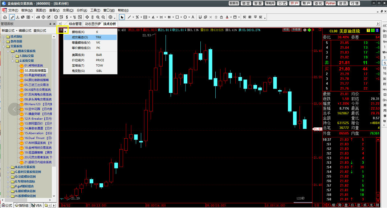This screenshot has height=208, width=387.
Task: Click the download data icon in the toolbar
Action: pyautogui.click(x=17, y=17)
